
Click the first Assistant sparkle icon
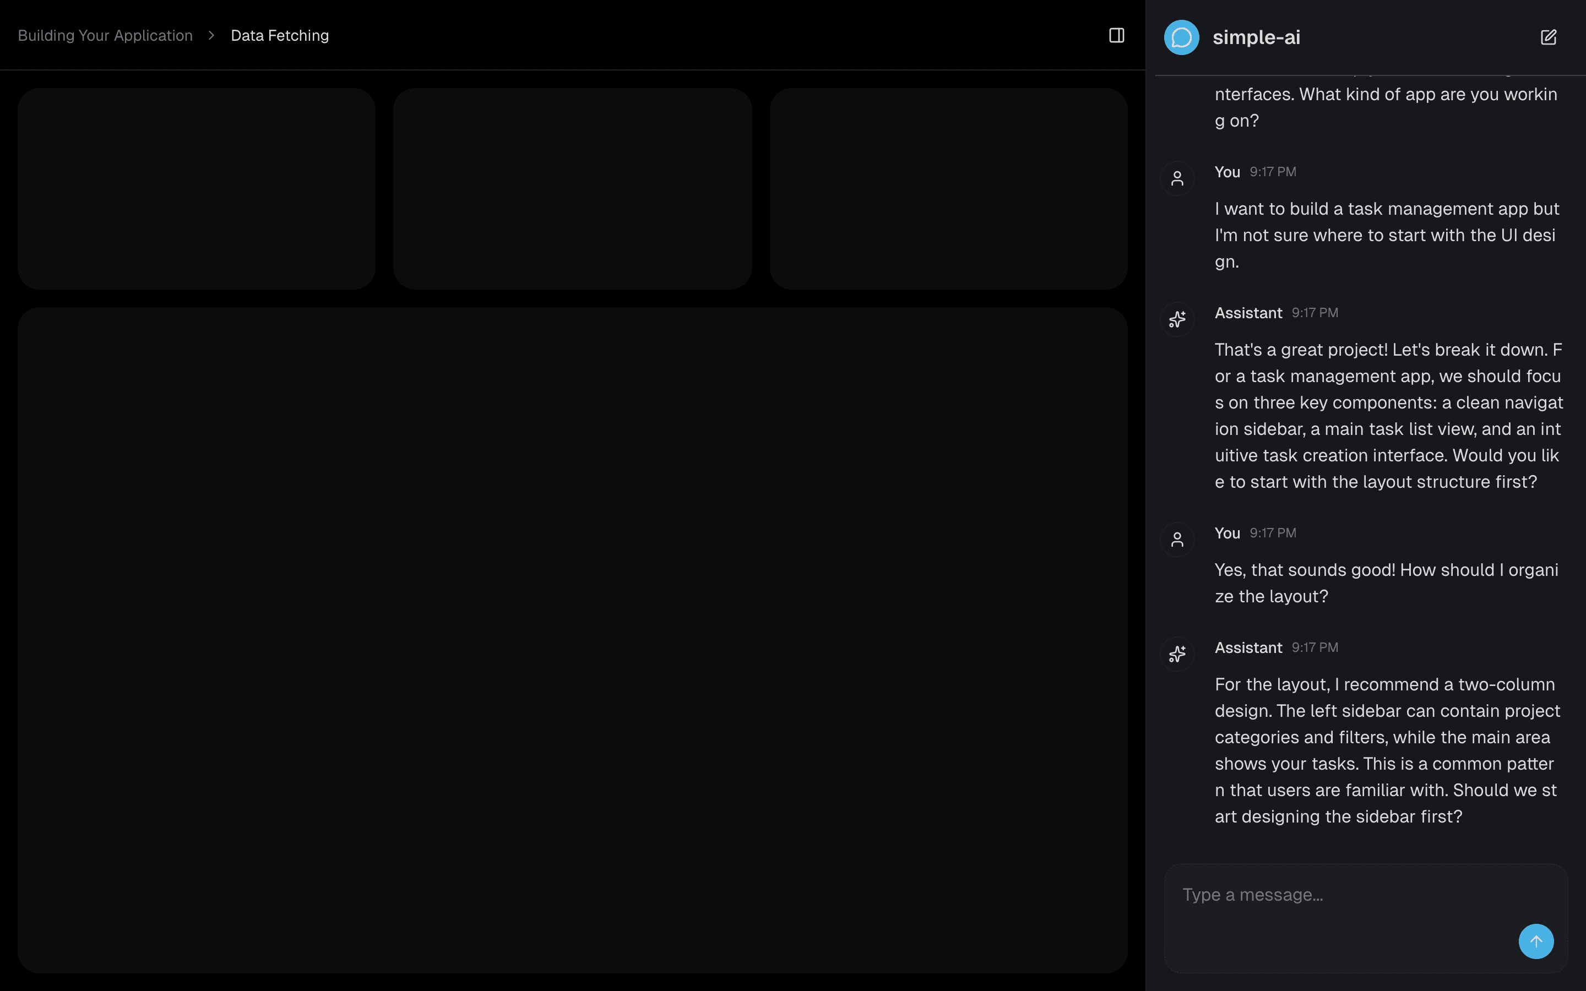[1177, 319]
